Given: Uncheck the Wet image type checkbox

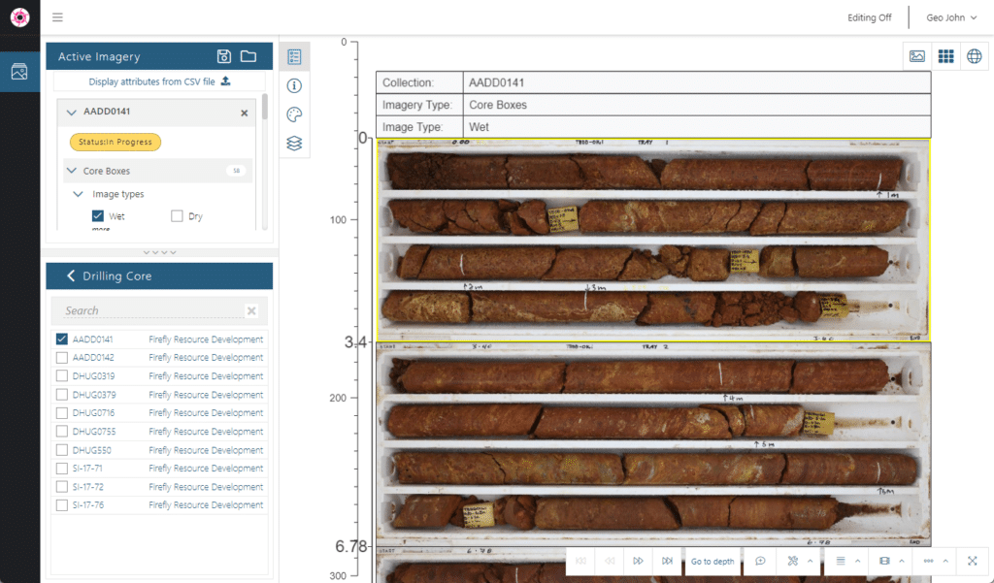Looking at the screenshot, I should pyautogui.click(x=98, y=216).
